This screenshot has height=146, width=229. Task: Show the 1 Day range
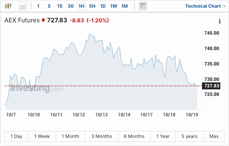17,136
